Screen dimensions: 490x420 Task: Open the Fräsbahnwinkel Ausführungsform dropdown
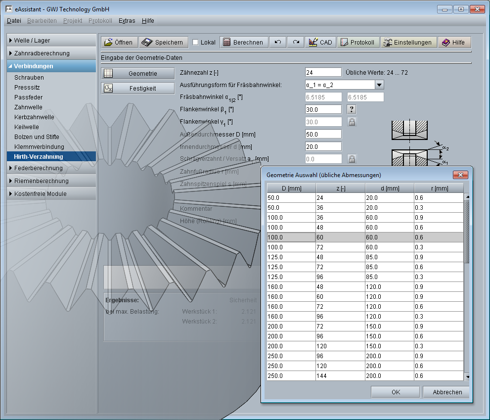(379, 85)
